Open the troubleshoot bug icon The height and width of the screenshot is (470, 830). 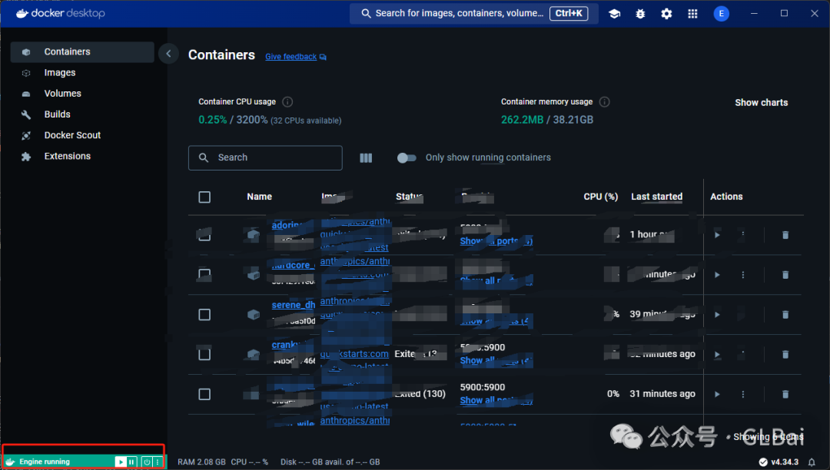(640, 14)
